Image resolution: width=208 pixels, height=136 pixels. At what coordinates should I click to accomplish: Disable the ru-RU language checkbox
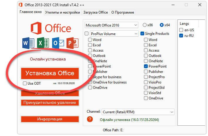tap(181, 36)
